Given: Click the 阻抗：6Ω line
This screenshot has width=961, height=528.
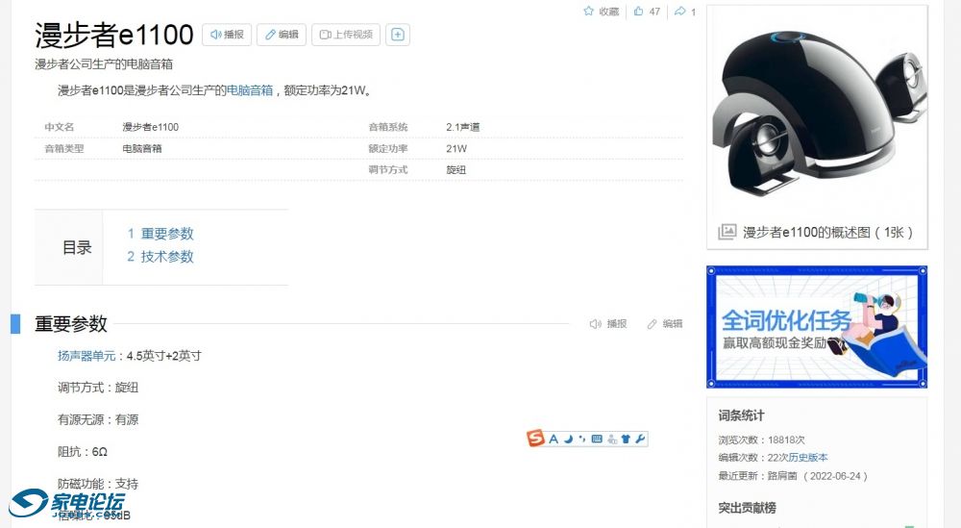Looking at the screenshot, I should (x=82, y=452).
